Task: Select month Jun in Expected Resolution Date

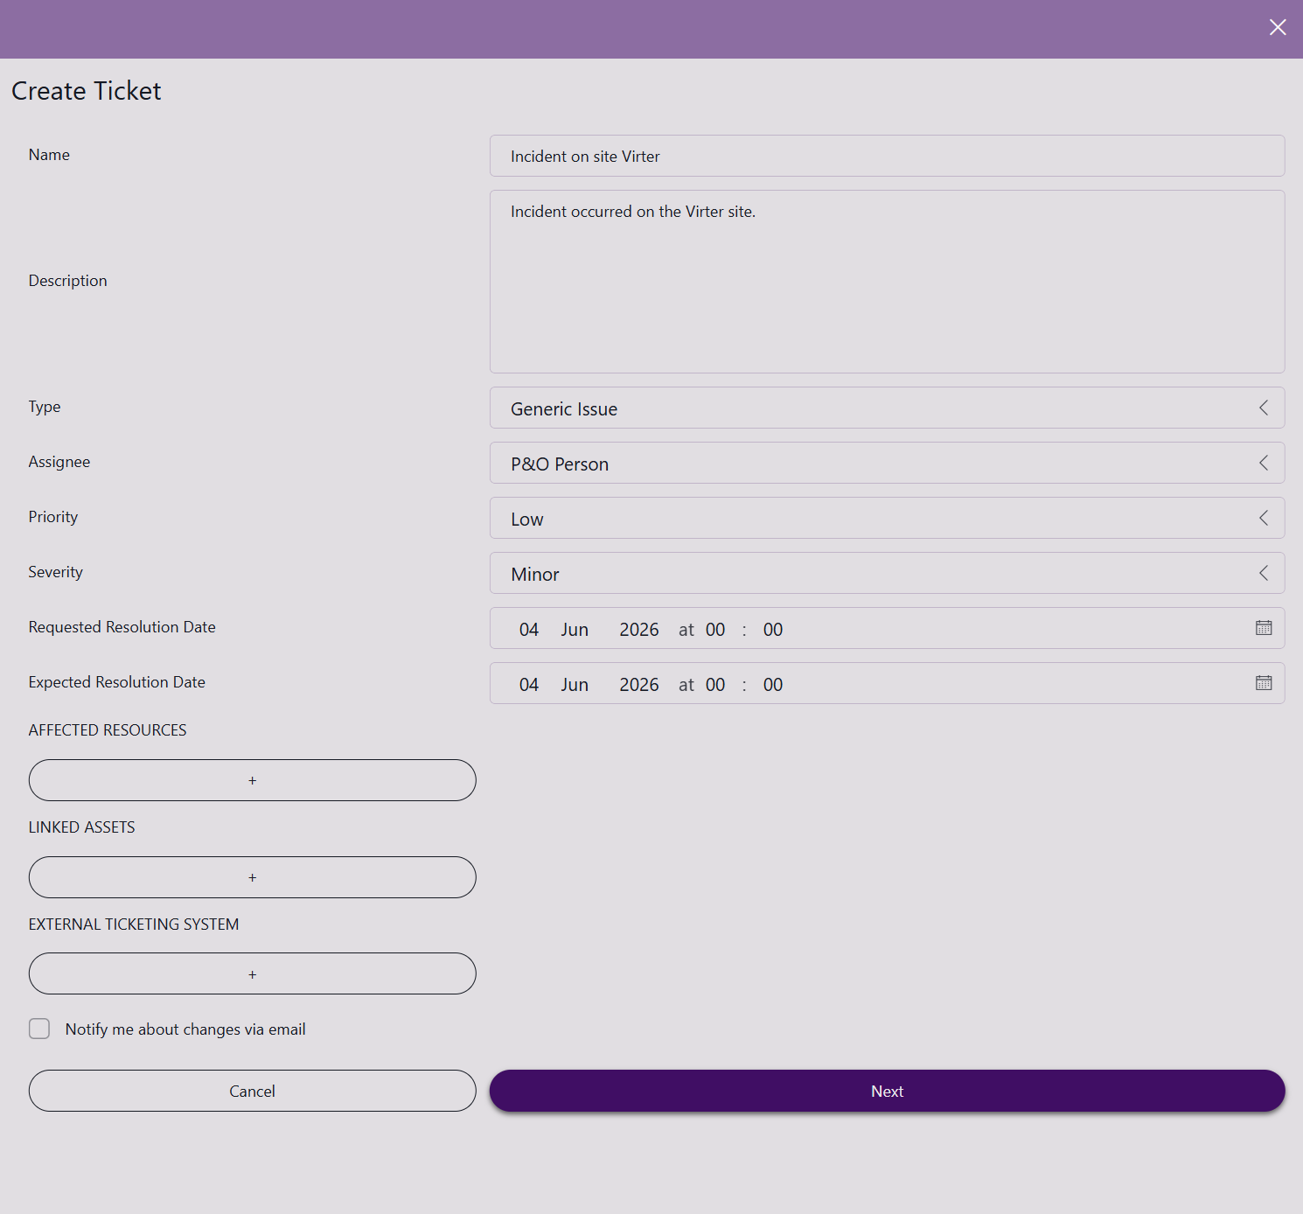Action: [575, 685]
